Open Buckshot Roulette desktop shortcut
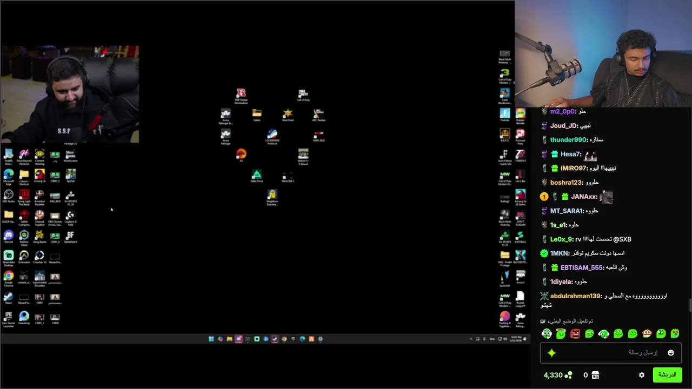Screen dimensions: 692x389 tap(39, 197)
